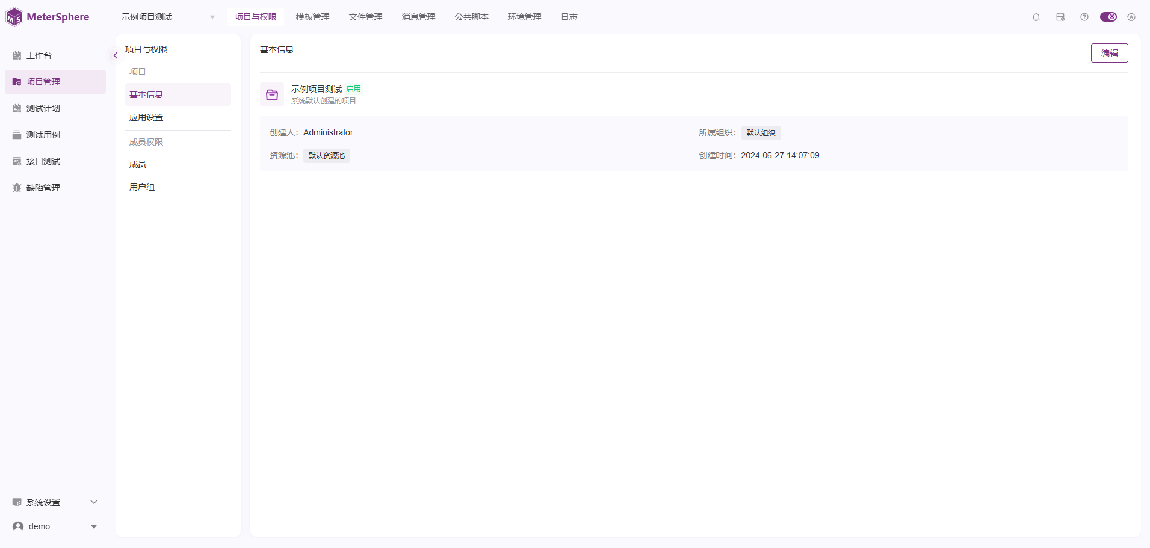Click the MeterSphere logo
The image size is (1150, 548).
pyautogui.click(x=48, y=17)
